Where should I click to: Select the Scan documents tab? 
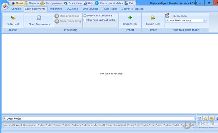tap(35, 9)
